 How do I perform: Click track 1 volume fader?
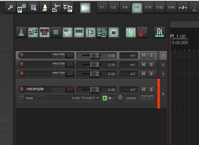95,56
